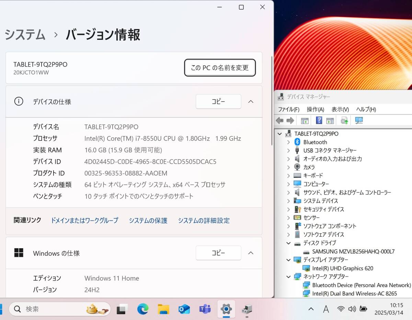Click Device Manager back arrow toolbar icon

click(280, 121)
